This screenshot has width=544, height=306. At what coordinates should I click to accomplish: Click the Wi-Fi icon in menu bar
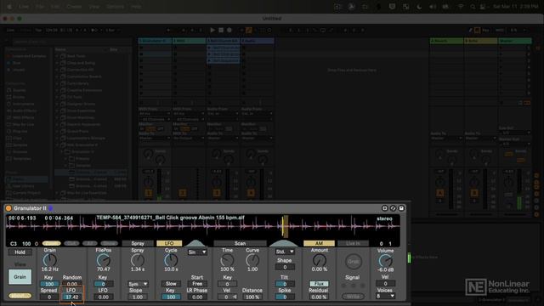pos(461,7)
